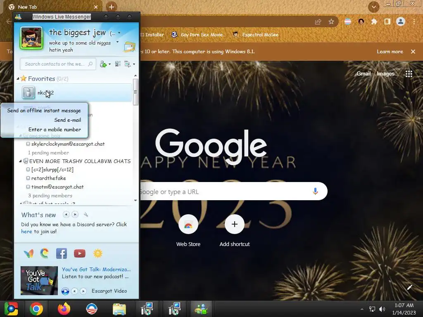Open What's new settings wrench icon
Image resolution: width=423 pixels, height=317 pixels.
pyautogui.click(x=86, y=215)
